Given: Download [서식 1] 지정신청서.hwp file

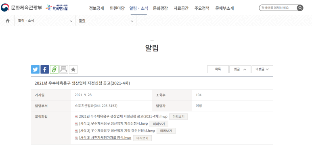Looking at the screenshot, I should tap(113, 123).
